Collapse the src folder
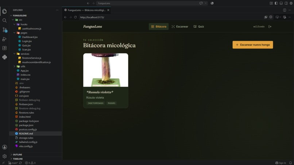Screen dimensions: 294x165 pos(21,20)
